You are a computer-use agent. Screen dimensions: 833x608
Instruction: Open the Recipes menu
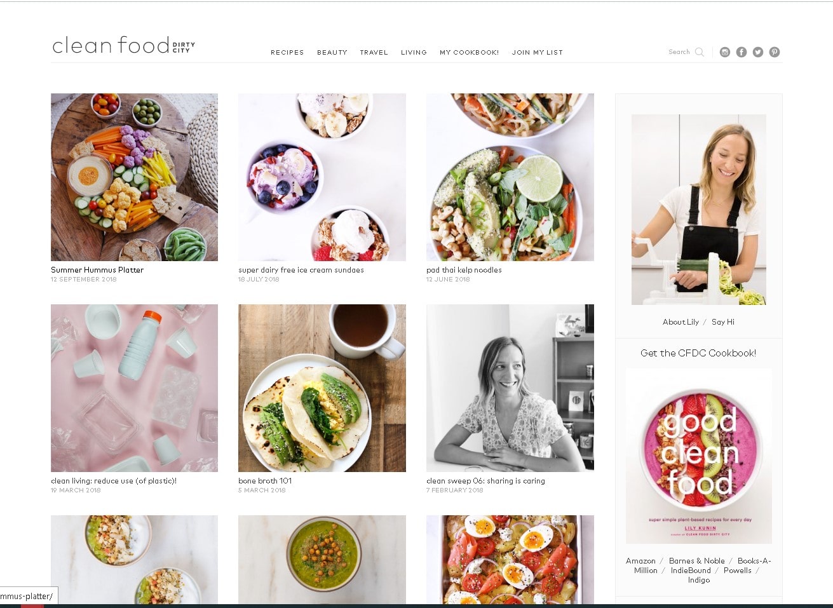point(287,53)
